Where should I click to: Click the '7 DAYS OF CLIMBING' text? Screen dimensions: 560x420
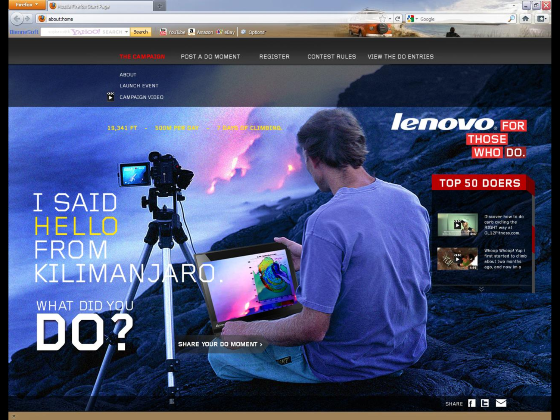pyautogui.click(x=249, y=128)
